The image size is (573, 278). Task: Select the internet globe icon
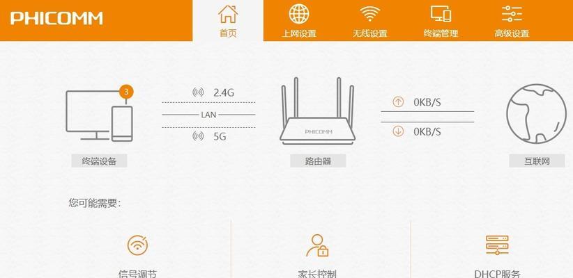(536, 114)
